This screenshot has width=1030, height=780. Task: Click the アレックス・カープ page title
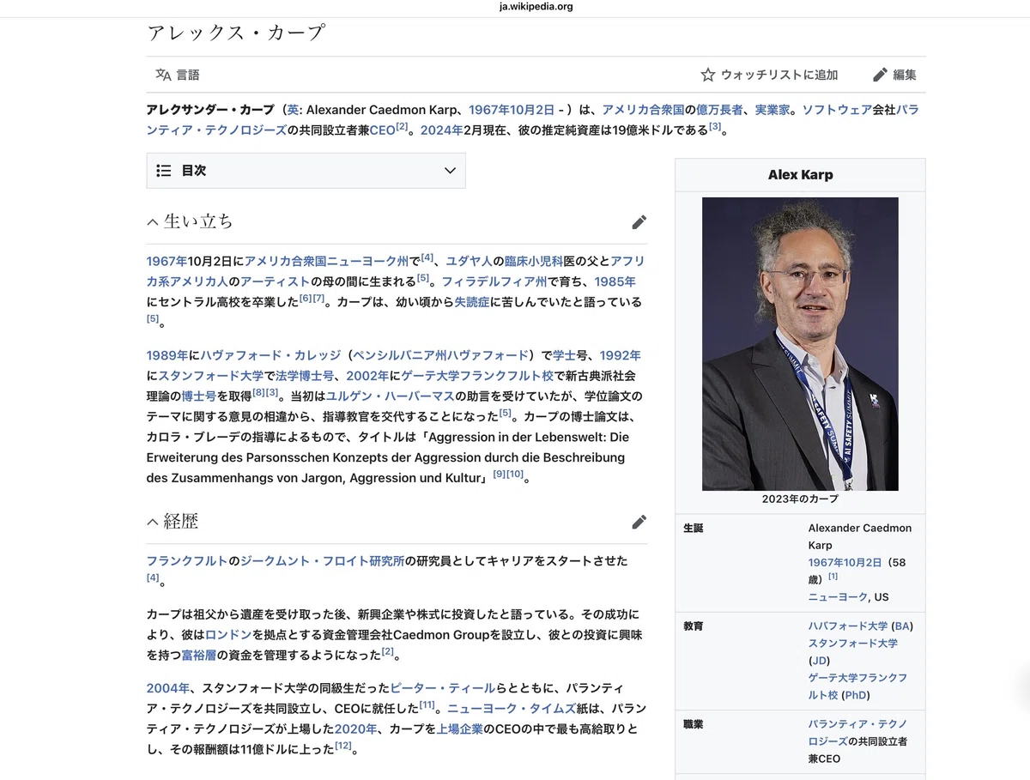point(236,33)
